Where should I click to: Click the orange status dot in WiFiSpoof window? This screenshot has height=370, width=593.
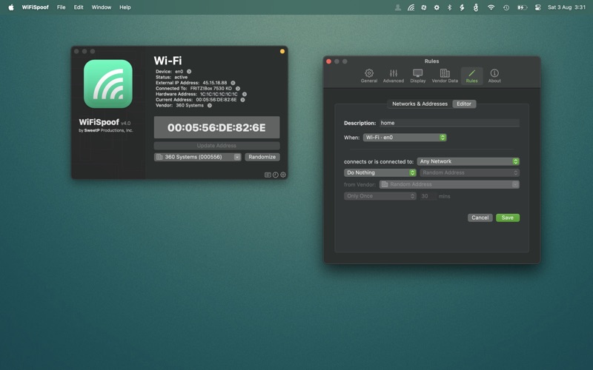click(282, 51)
